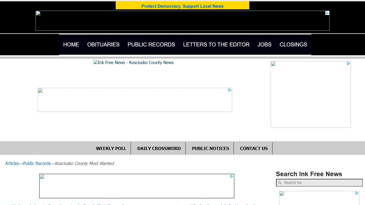Open the CONTACT US page
This screenshot has width=365, height=205.
coord(254,148)
